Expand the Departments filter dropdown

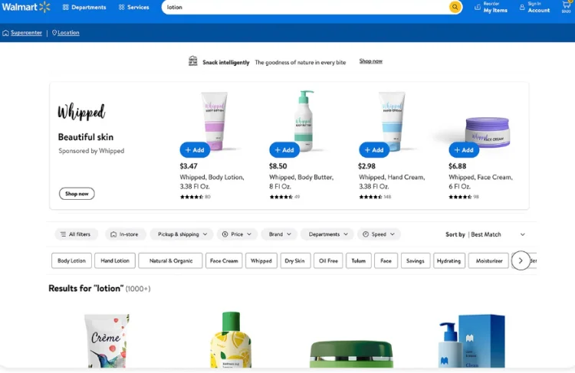(x=327, y=234)
